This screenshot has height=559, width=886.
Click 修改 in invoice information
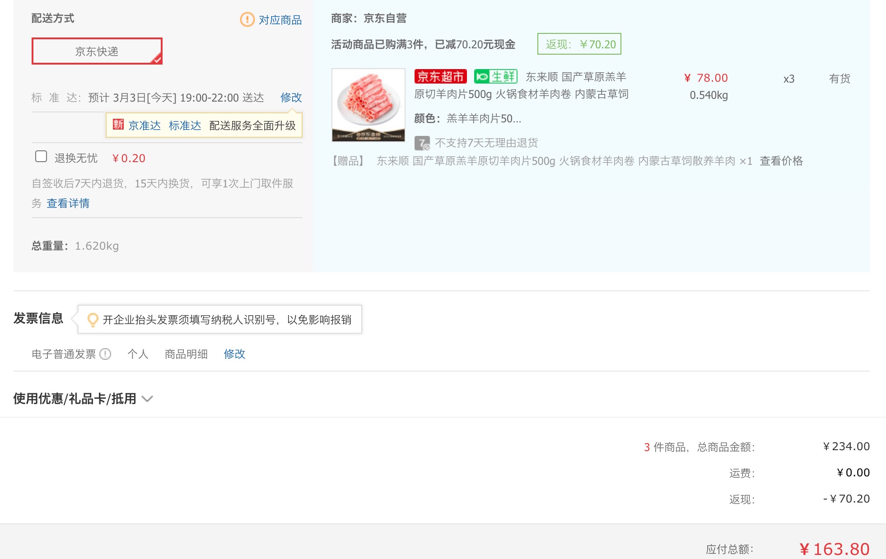[234, 354]
